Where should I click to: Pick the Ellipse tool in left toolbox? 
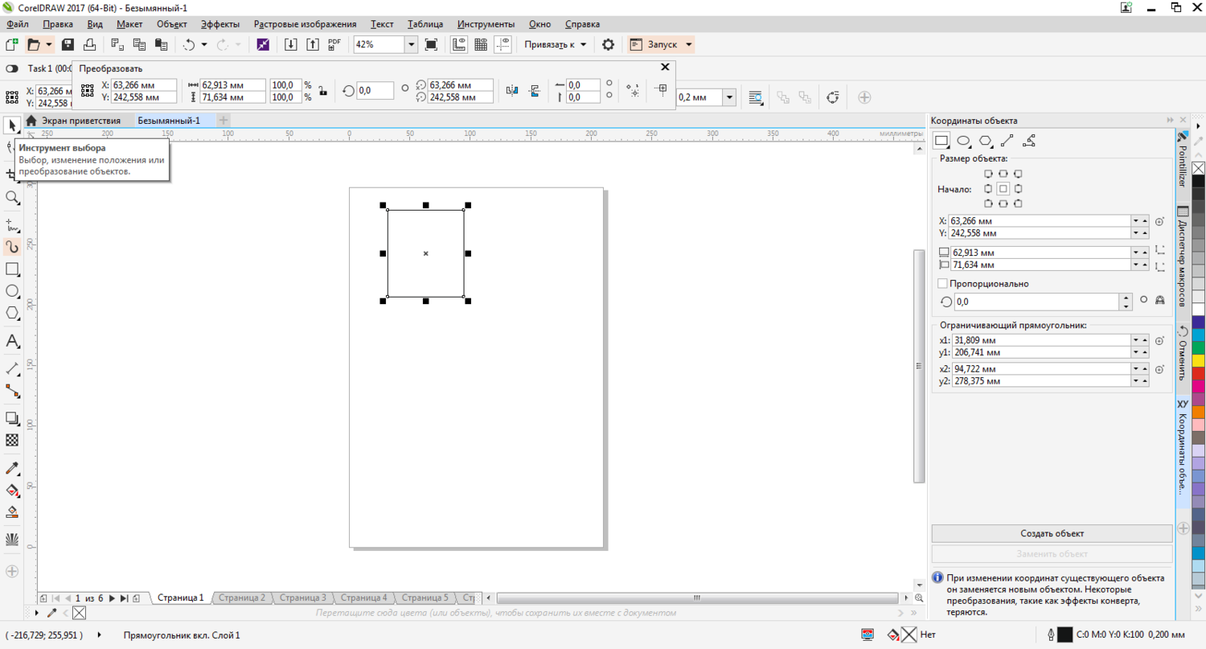point(12,291)
